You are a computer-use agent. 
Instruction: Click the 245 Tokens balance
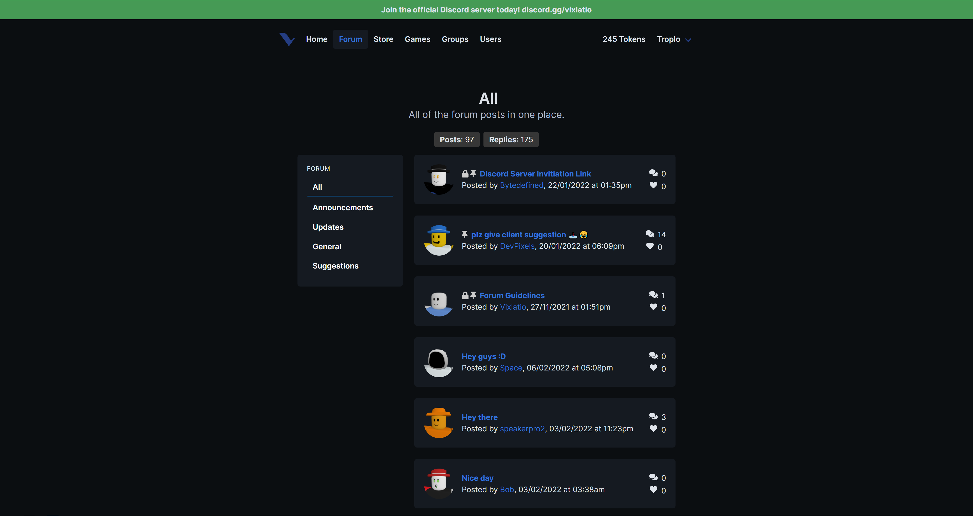click(624, 39)
